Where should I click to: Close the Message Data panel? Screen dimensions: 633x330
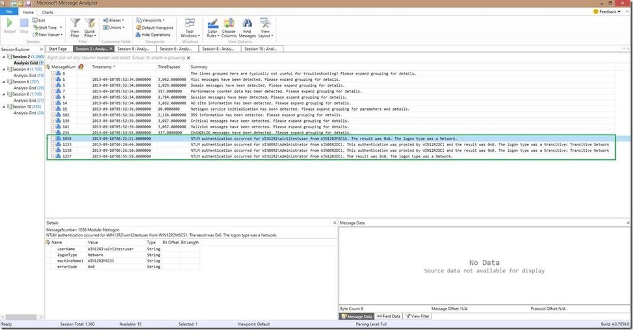pyautogui.click(x=628, y=223)
